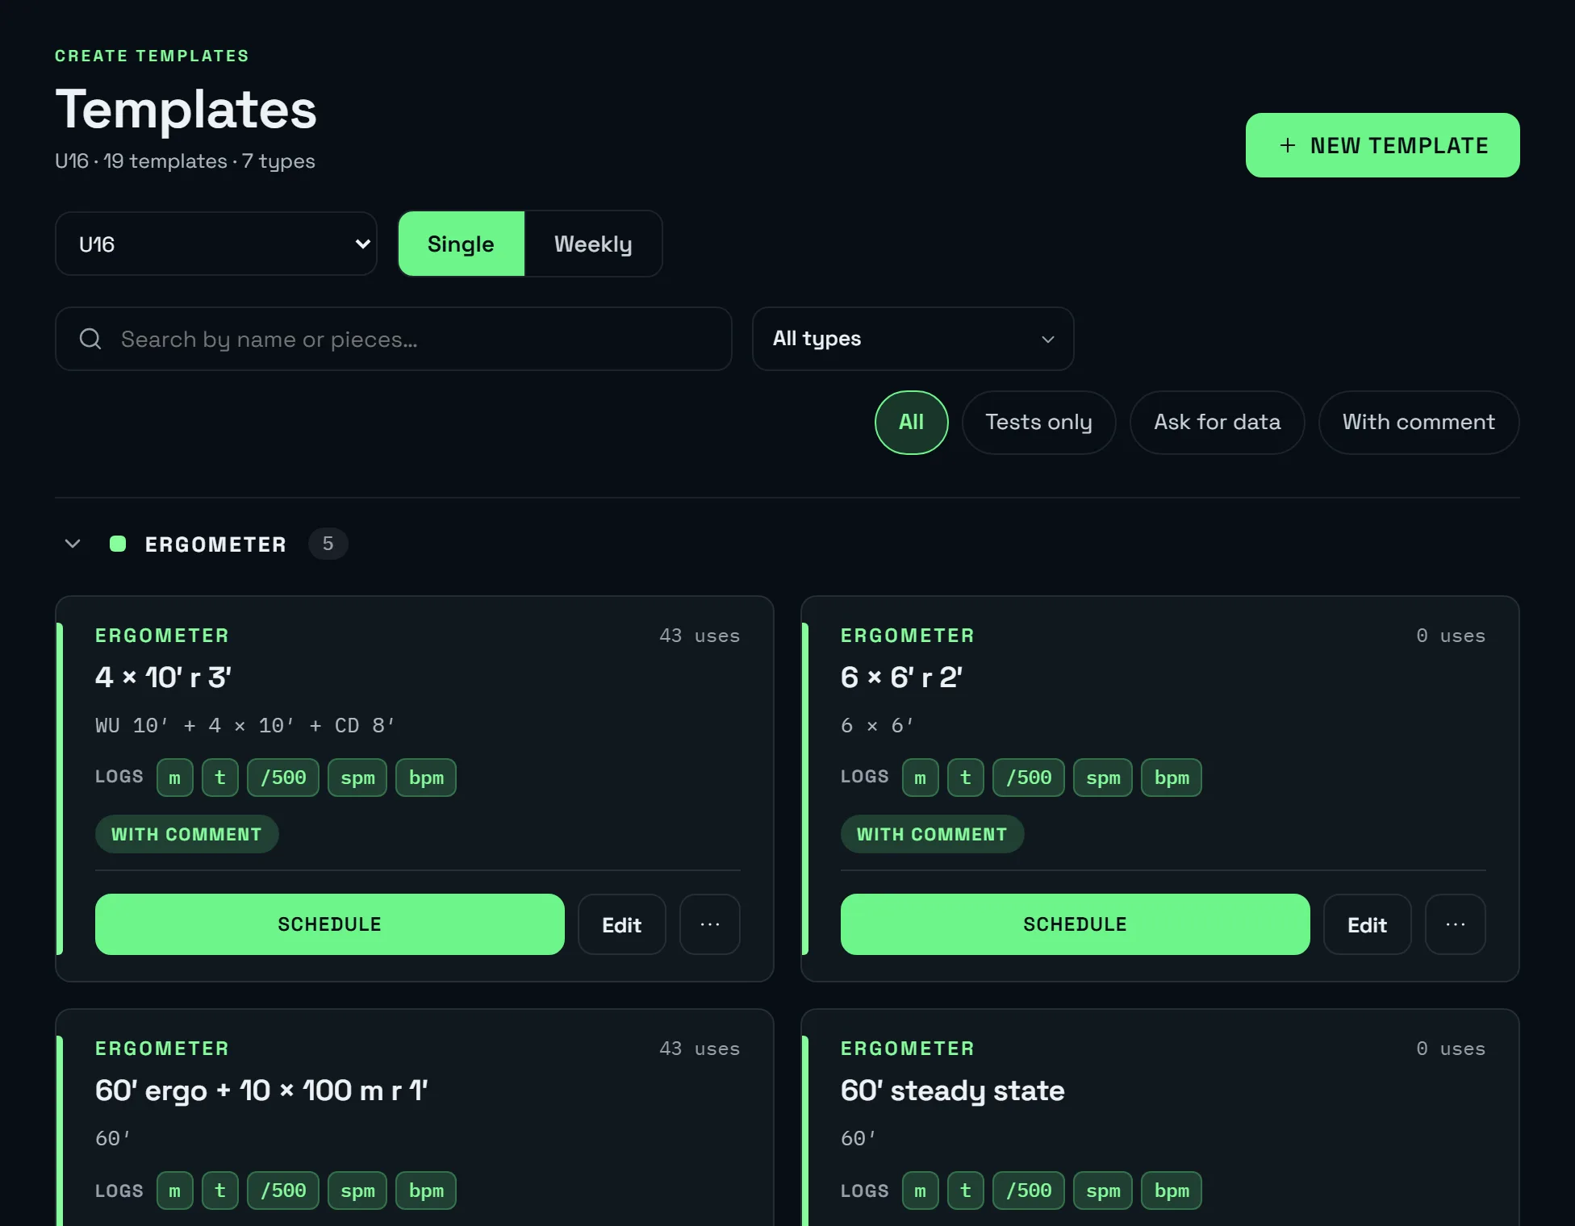Image resolution: width=1575 pixels, height=1226 pixels.
Task: Schedule the 6 × 6' r 2' template
Action: coord(1076,924)
